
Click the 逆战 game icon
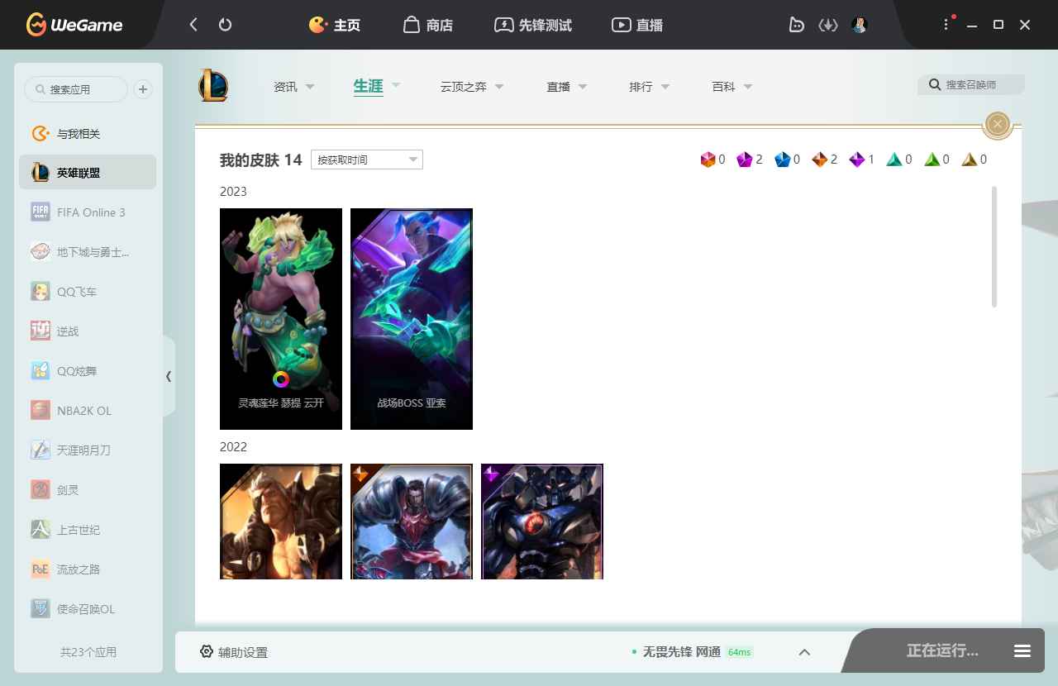(41, 331)
